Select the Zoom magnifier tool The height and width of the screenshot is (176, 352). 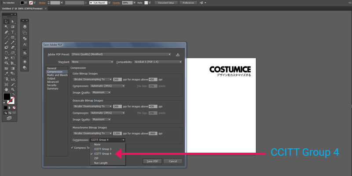(13, 89)
